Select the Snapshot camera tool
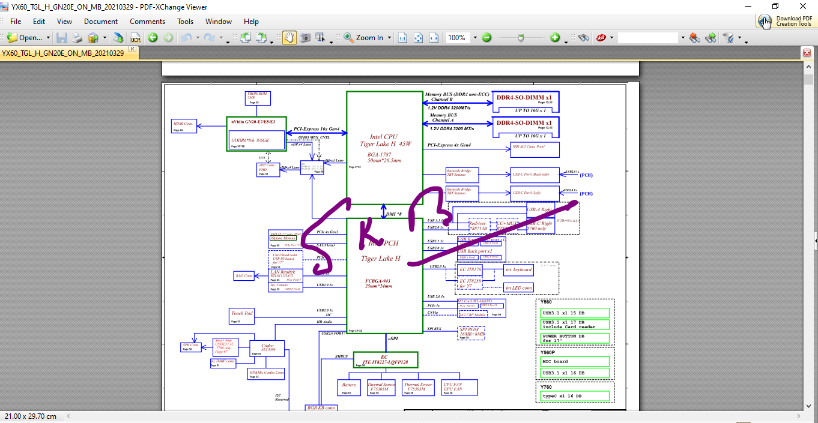This screenshot has height=423, width=818. [x=305, y=37]
